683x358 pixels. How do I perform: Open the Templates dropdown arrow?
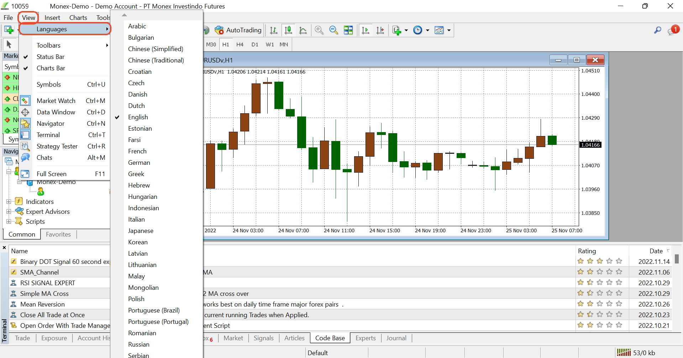tap(449, 30)
